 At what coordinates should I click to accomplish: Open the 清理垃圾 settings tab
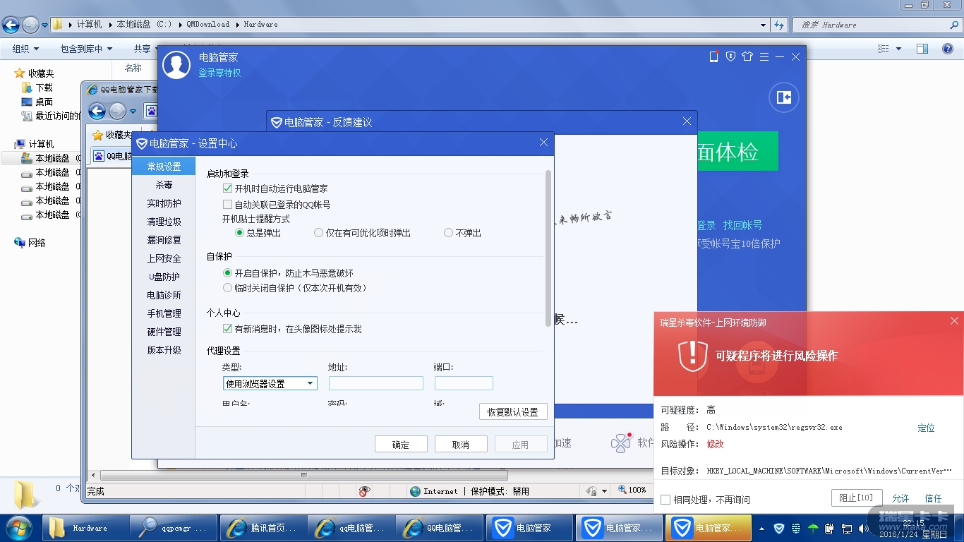[x=164, y=222]
